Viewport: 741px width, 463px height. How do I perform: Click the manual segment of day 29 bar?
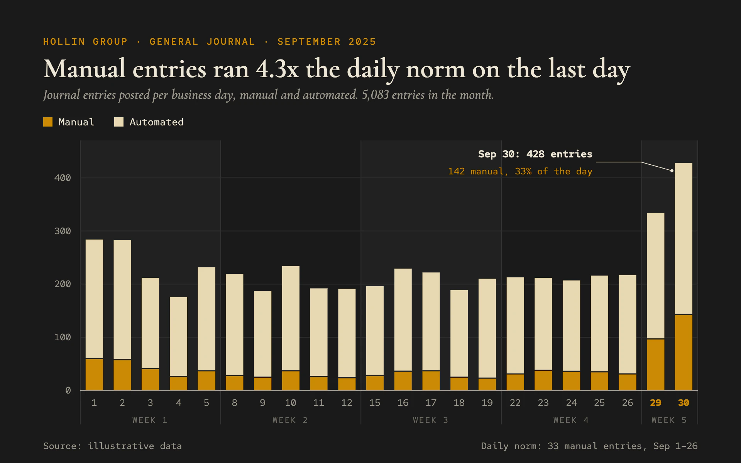pos(655,365)
